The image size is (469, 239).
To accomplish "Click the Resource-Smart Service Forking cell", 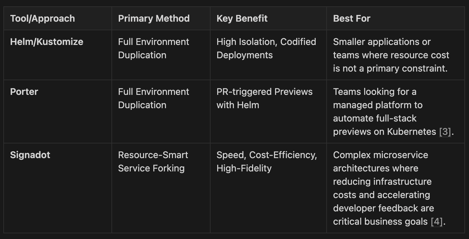I will 153,161.
